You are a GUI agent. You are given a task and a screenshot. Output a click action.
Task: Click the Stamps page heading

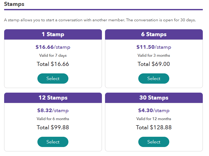click(14, 4)
